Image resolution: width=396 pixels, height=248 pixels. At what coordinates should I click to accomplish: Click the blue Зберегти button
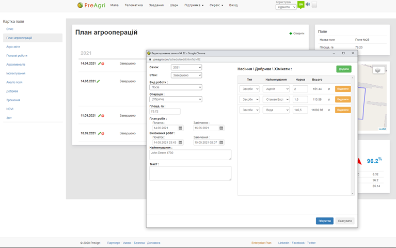coord(324,221)
